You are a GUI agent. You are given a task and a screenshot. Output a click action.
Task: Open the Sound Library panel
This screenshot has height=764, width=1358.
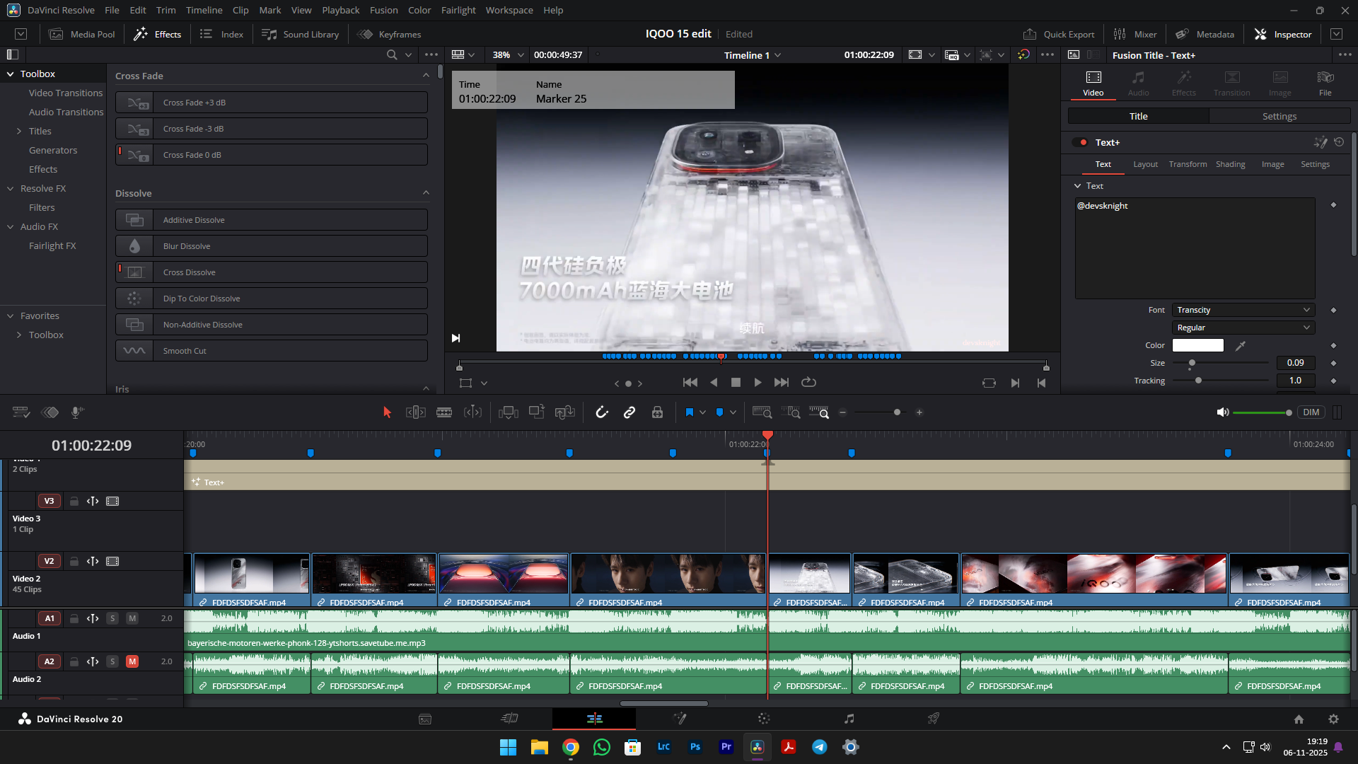coord(301,34)
